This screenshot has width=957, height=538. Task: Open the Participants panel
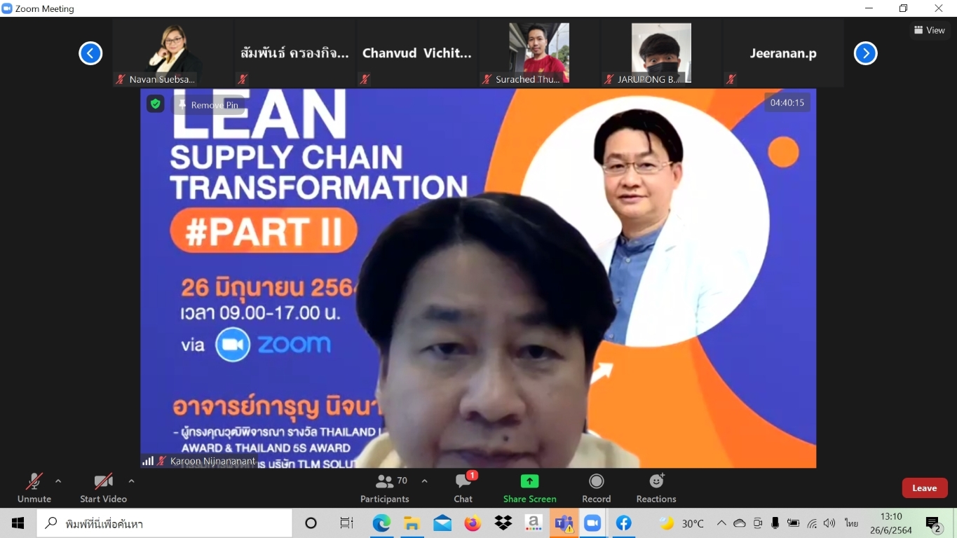click(385, 488)
